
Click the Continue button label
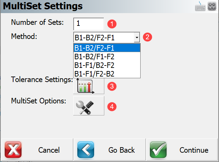194,150
